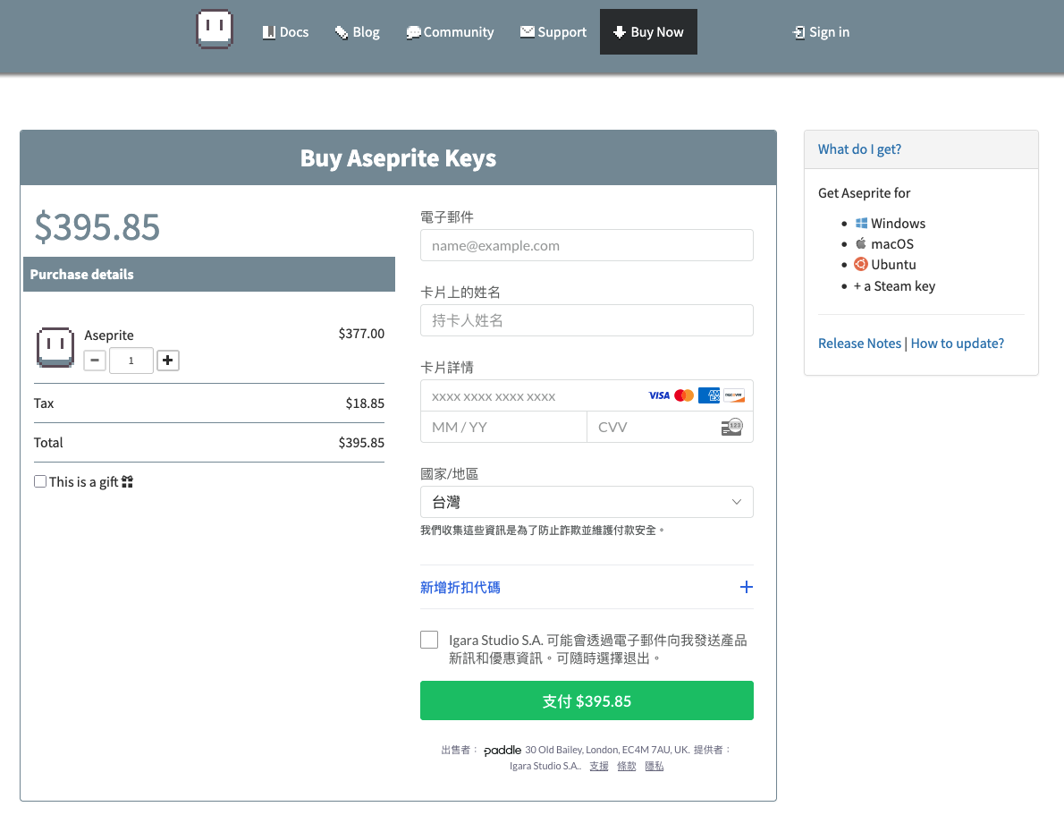
Task: Click the CVV field
Action: (670, 428)
